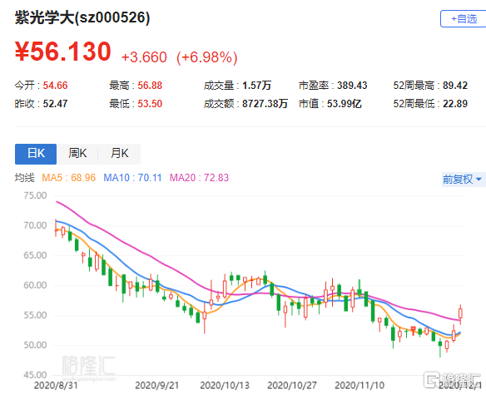Viewport: 486px width, 394px height.
Task: Click the 均线 label
Action: tap(24, 178)
